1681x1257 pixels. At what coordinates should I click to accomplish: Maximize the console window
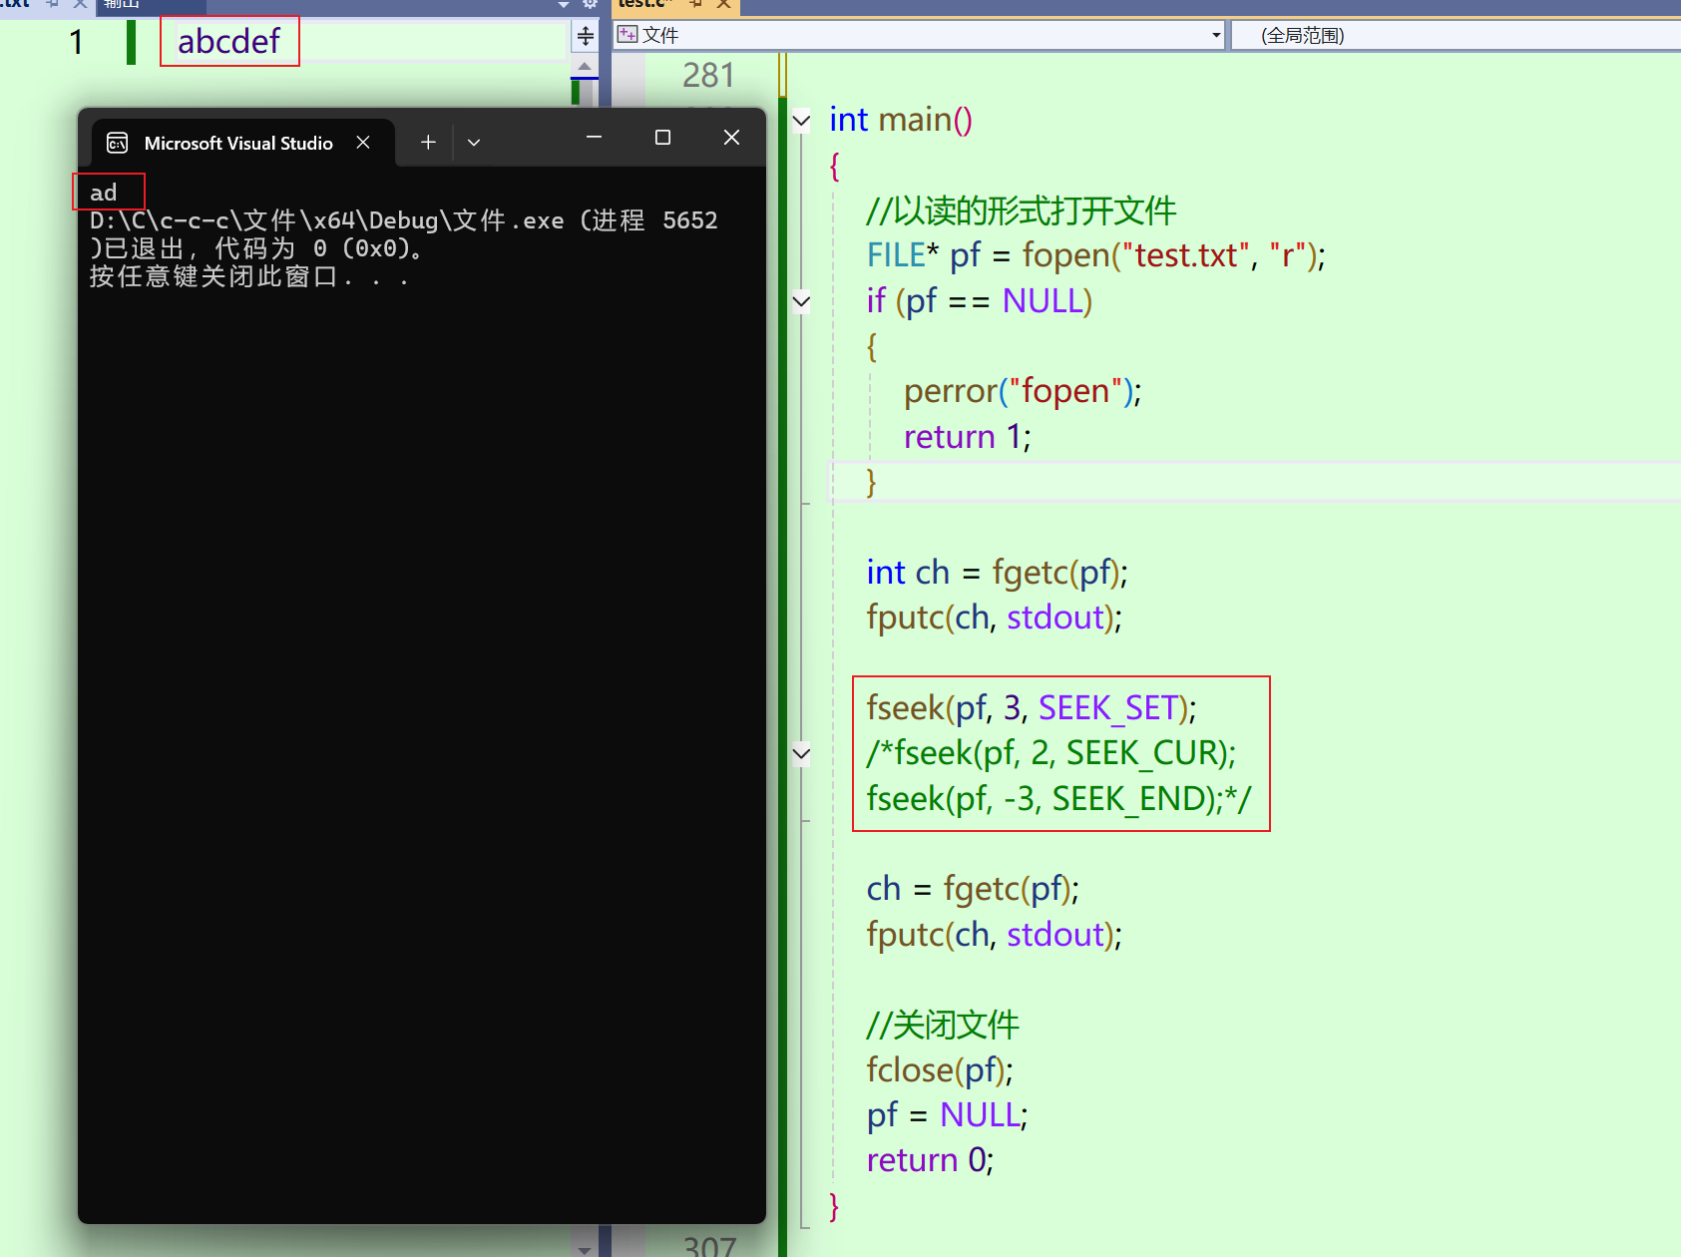[662, 138]
